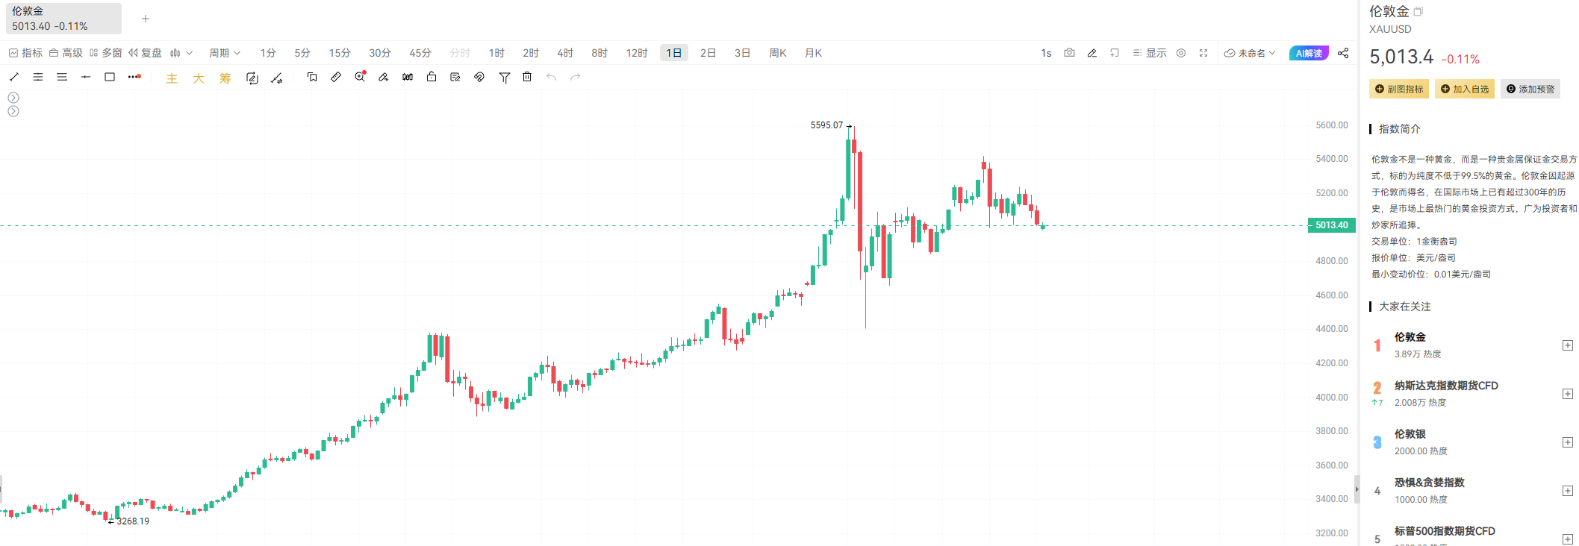Expand the chart type candlestick dropdown

[181, 53]
